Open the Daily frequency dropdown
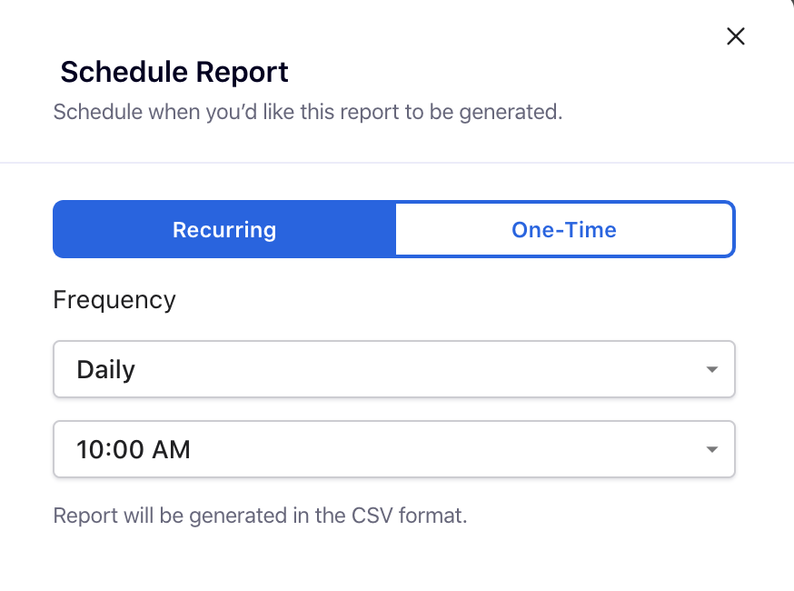794x591 pixels. (x=393, y=369)
